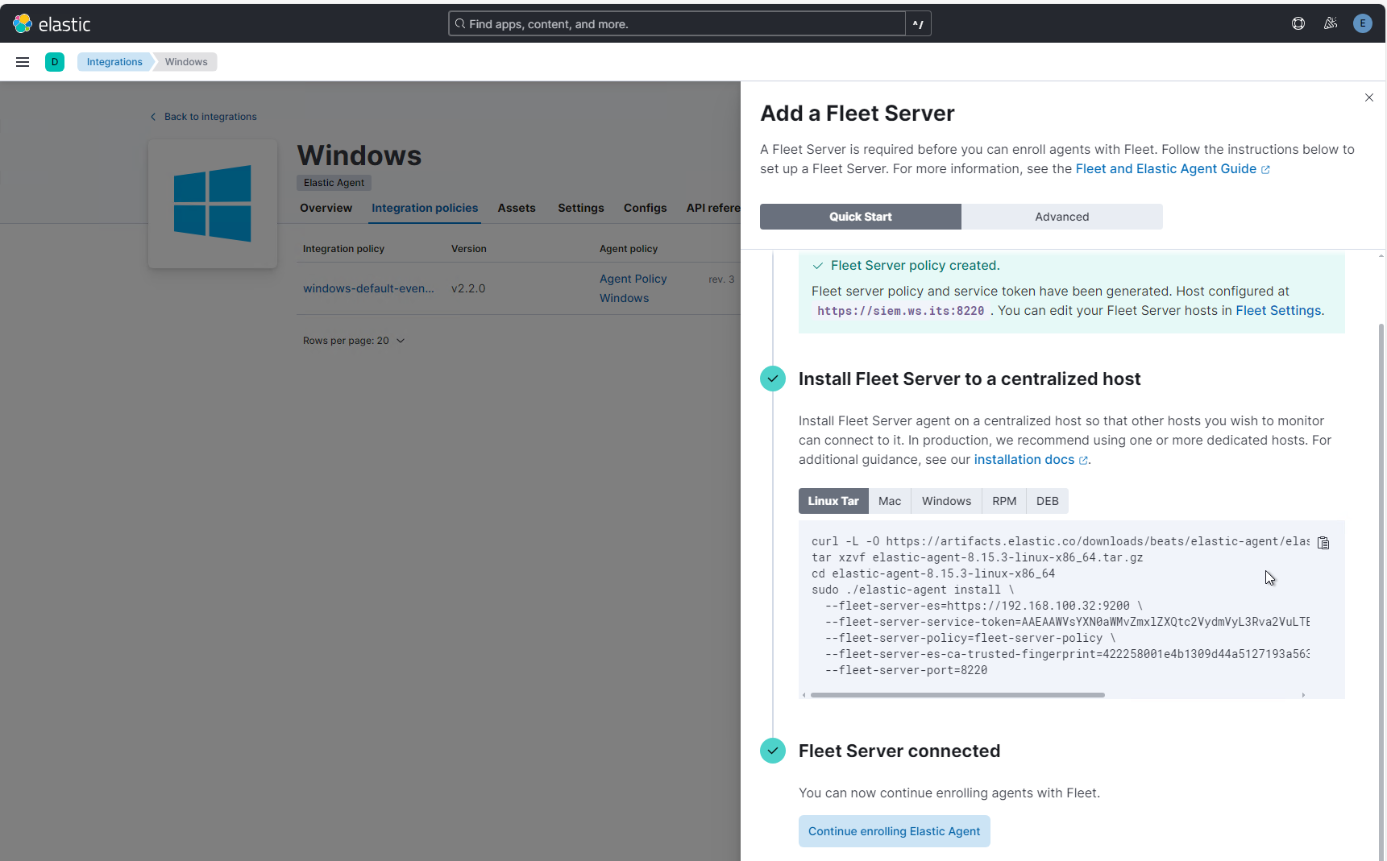Copy the install command to clipboard
The image size is (1387, 861).
pos(1323,542)
